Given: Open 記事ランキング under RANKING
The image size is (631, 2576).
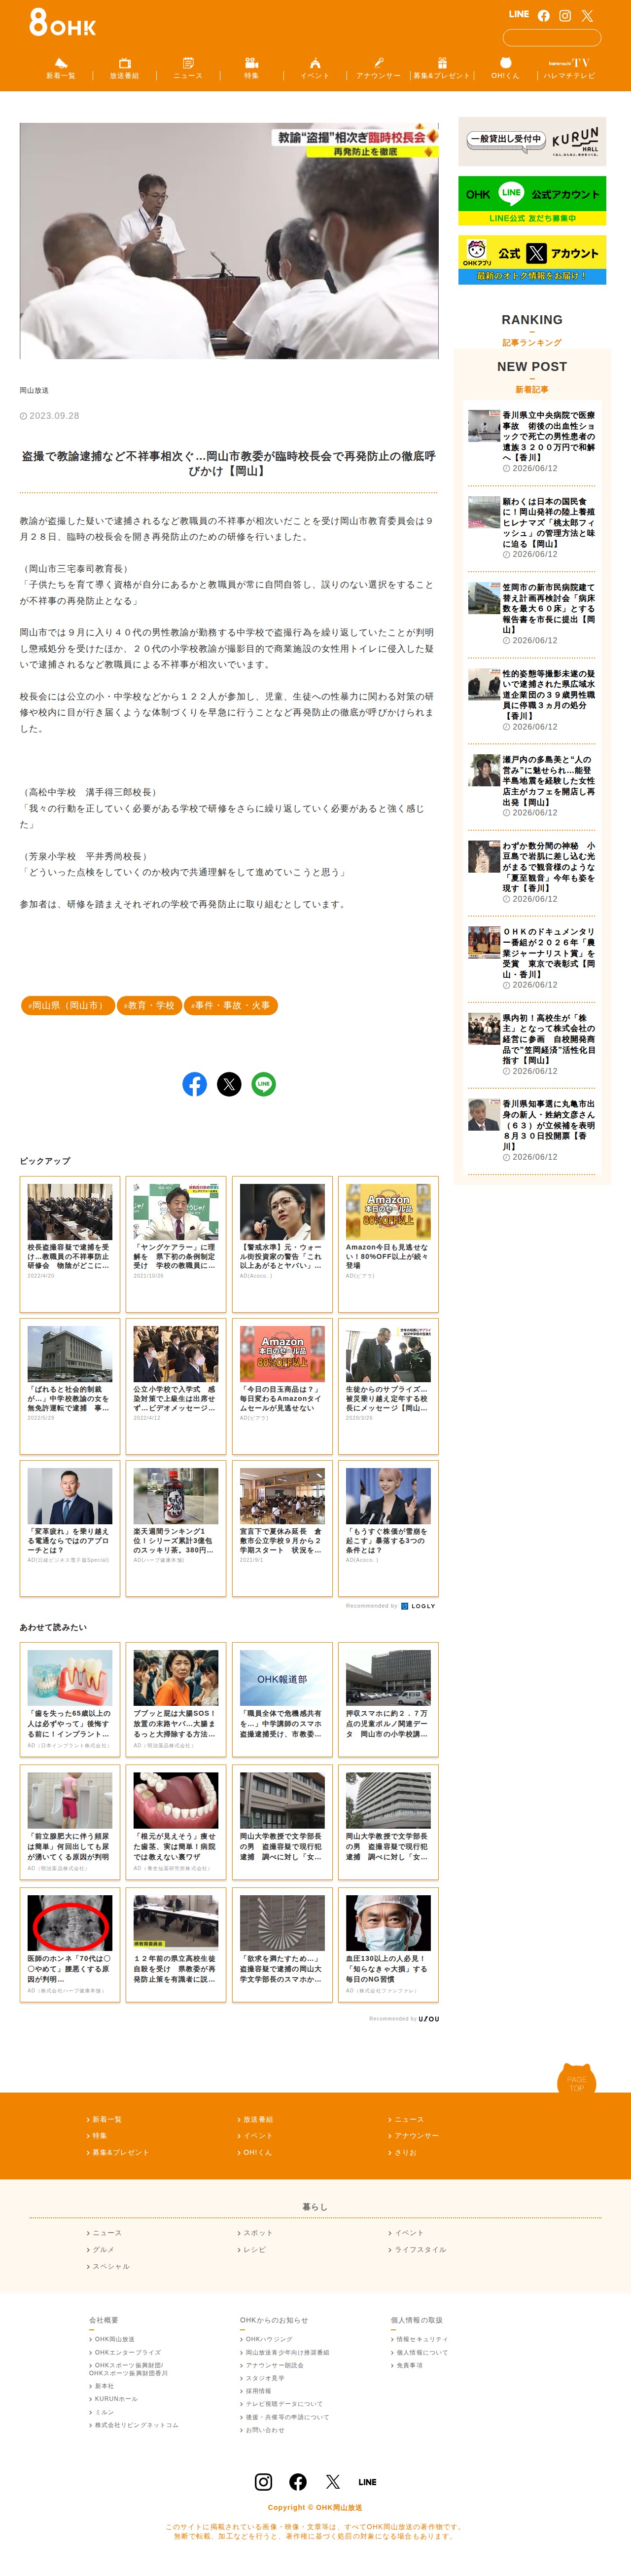Looking at the screenshot, I should 532,343.
